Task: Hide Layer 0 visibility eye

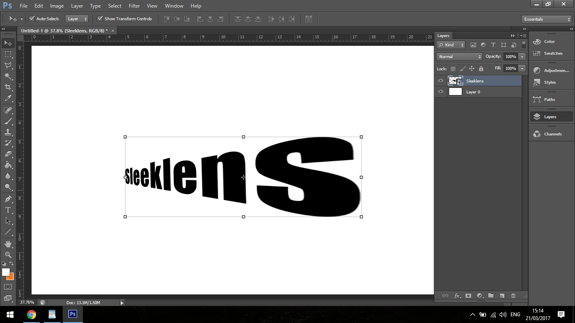Action: coord(441,92)
